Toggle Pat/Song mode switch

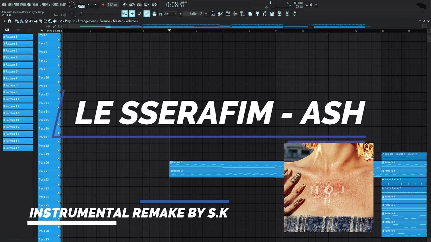point(81,5)
